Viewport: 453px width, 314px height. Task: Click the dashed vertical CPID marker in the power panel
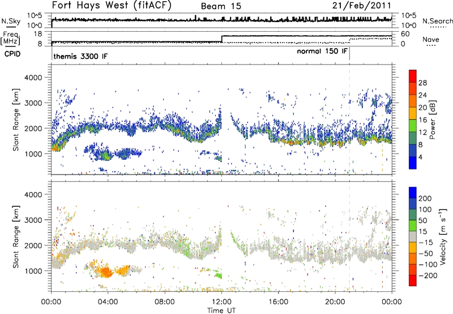pos(349,120)
